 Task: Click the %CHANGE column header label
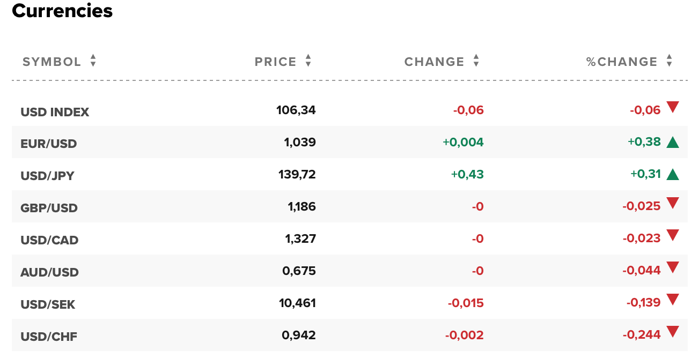point(622,62)
